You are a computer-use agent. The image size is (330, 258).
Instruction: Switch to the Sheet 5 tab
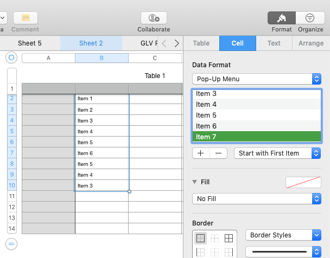[x=30, y=43]
